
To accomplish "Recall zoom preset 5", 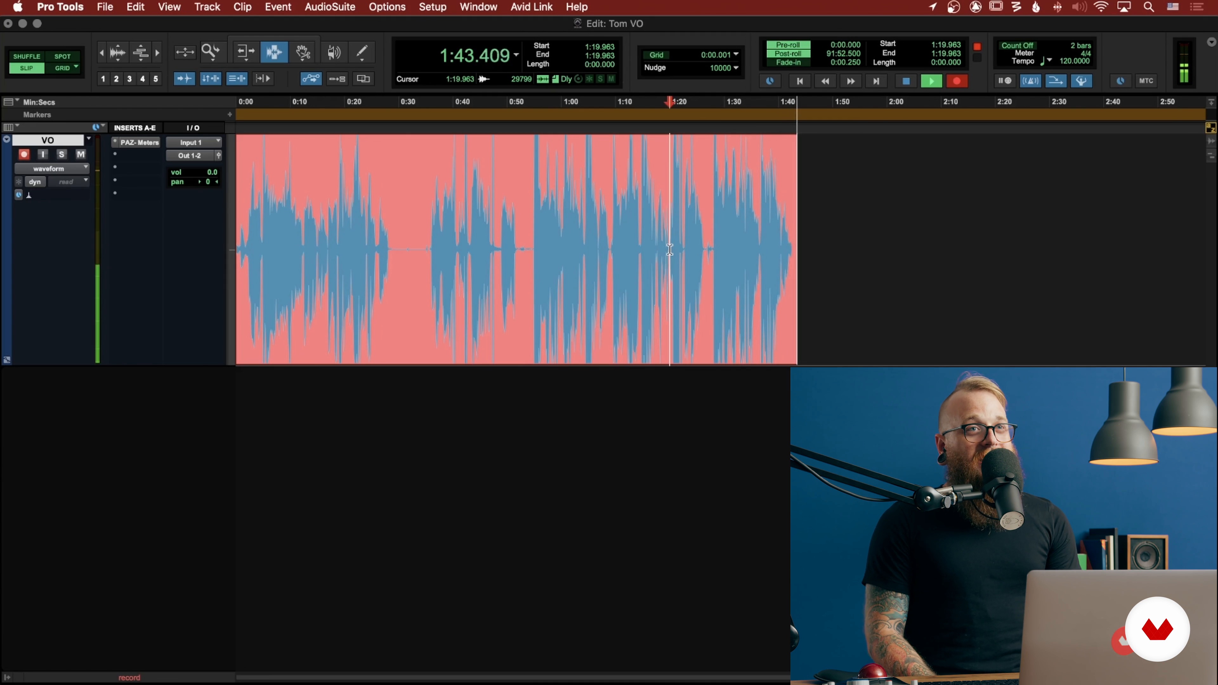I will pos(155,79).
